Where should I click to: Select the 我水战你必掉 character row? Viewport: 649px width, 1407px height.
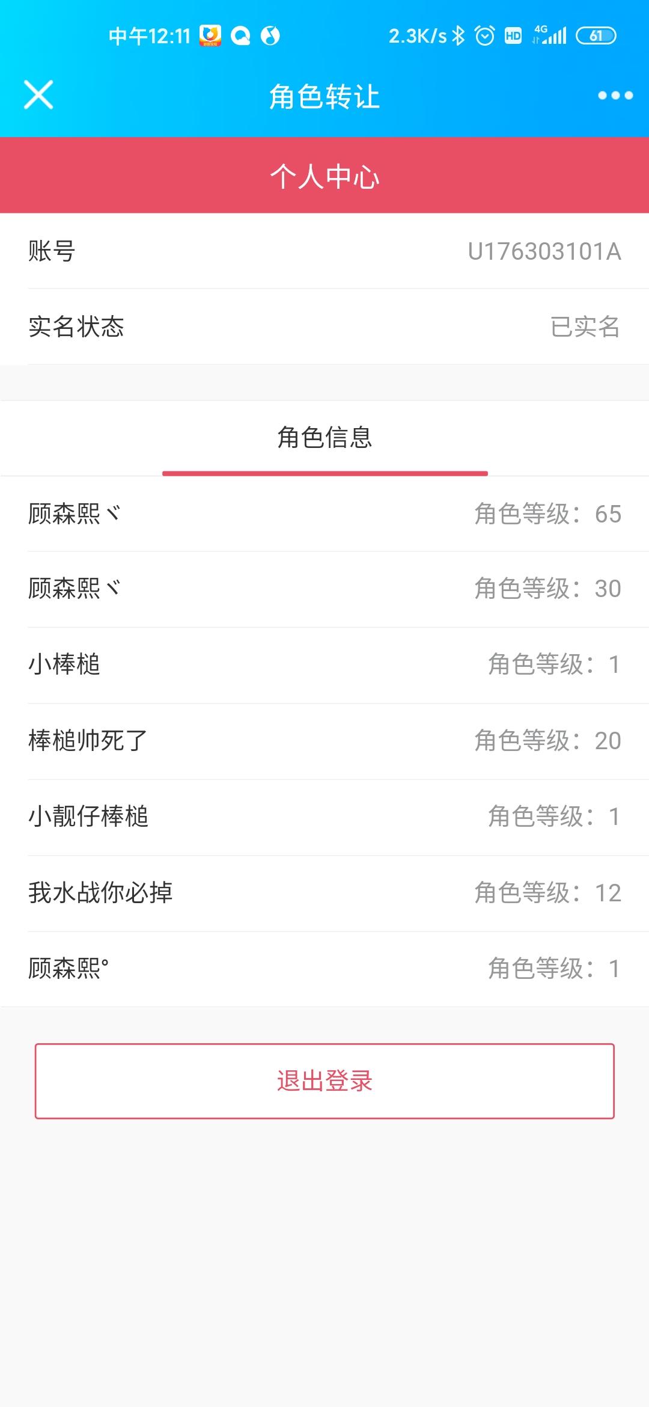click(324, 893)
